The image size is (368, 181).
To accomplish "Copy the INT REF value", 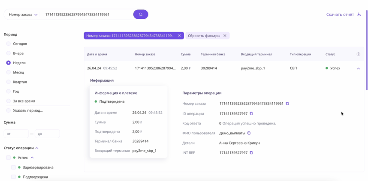I will pos(252,153).
